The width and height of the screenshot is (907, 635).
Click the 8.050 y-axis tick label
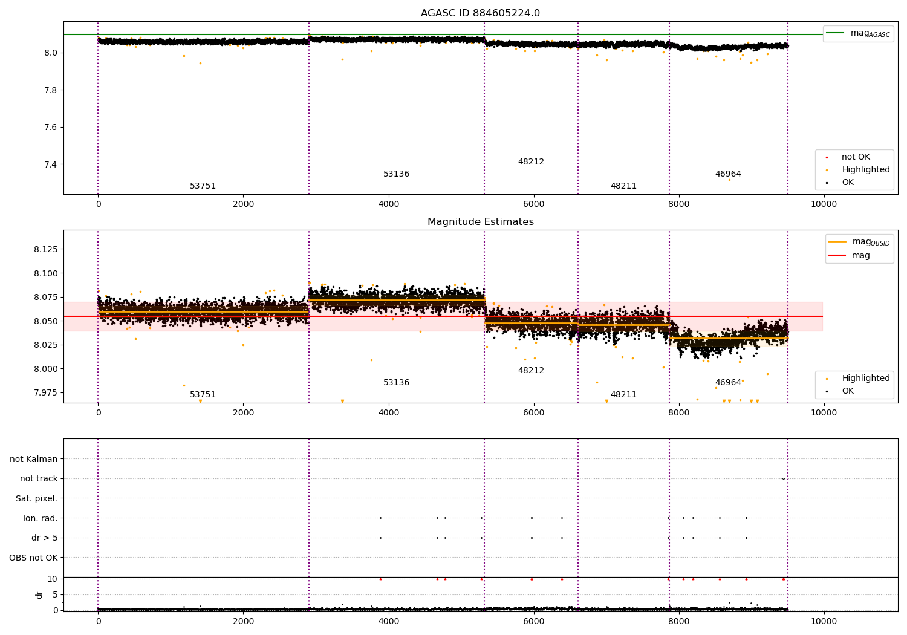(x=45, y=321)
